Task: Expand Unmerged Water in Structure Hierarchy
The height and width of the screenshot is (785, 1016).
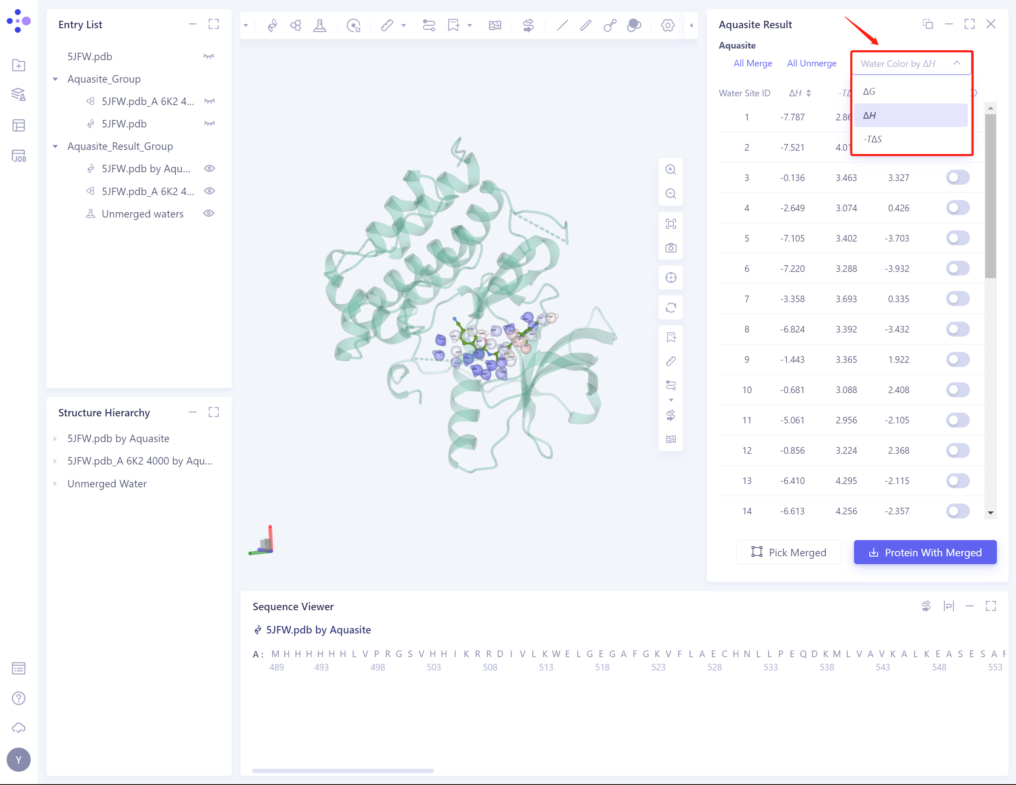Action: (x=55, y=484)
